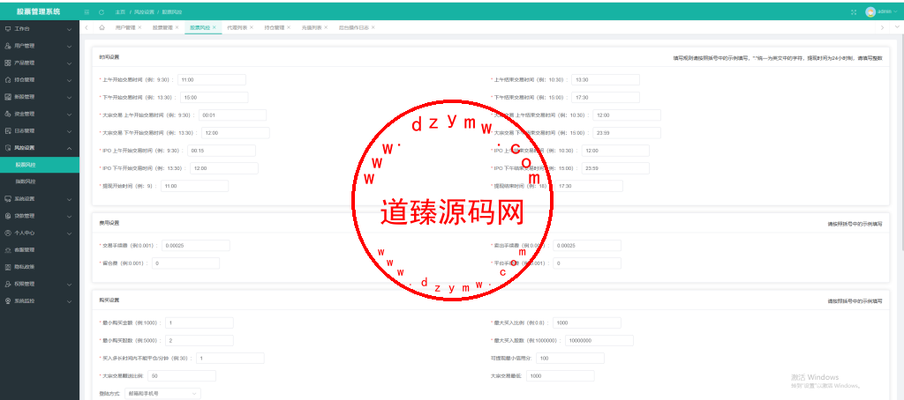Click 交易手续费 field showing 0.00025
The image size is (904, 400).
pos(195,246)
